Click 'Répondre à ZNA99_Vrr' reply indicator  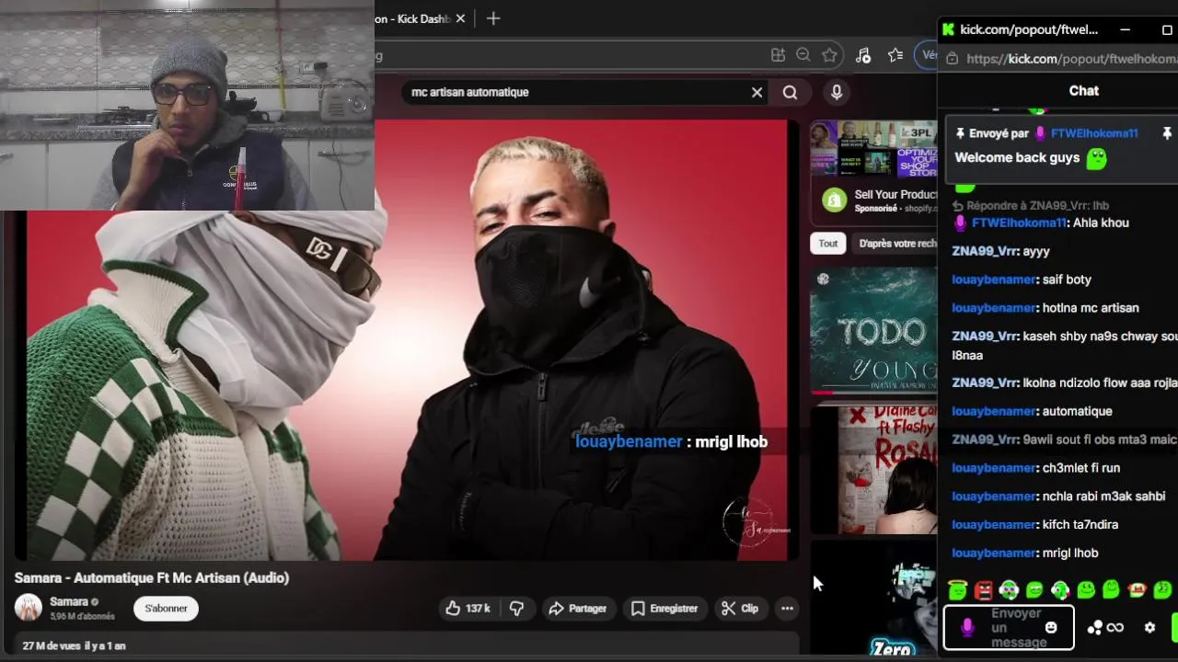(1031, 206)
